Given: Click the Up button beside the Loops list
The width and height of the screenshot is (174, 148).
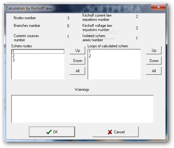Looking at the screenshot, I should pyautogui.click(x=154, y=51).
